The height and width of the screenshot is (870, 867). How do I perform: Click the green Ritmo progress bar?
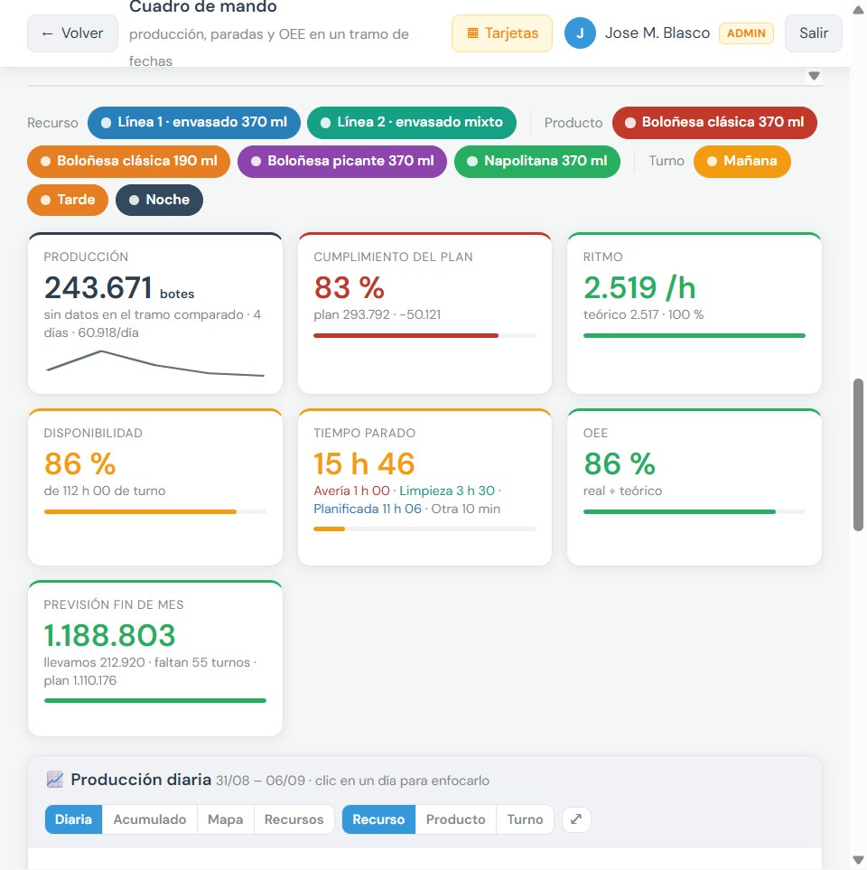pyautogui.click(x=694, y=336)
